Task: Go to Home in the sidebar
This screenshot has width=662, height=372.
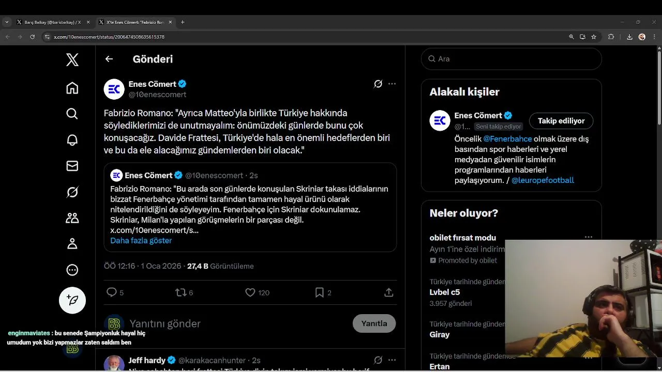Action: (x=72, y=88)
